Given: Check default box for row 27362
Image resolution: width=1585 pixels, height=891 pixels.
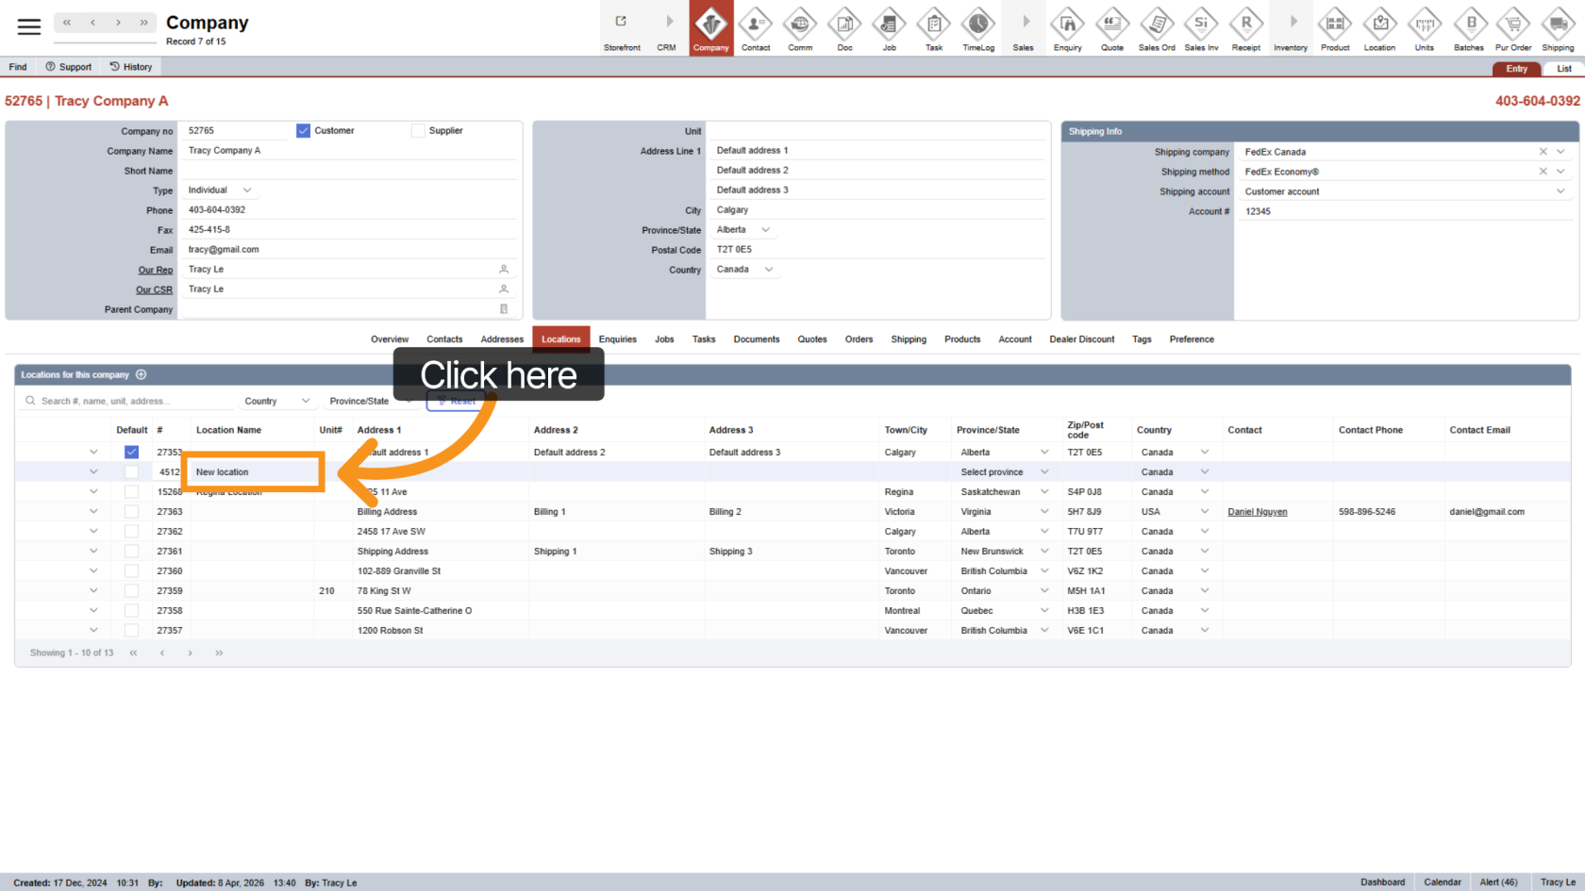Looking at the screenshot, I should click(131, 532).
